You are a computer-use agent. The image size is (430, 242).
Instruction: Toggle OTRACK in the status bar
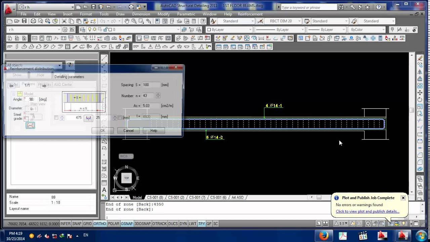(x=159, y=224)
